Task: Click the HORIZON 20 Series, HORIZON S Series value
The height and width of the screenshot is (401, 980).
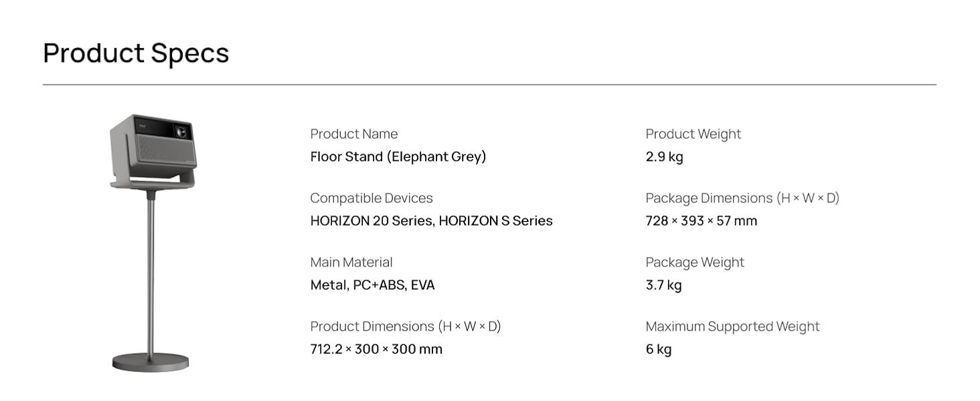Action: (431, 221)
